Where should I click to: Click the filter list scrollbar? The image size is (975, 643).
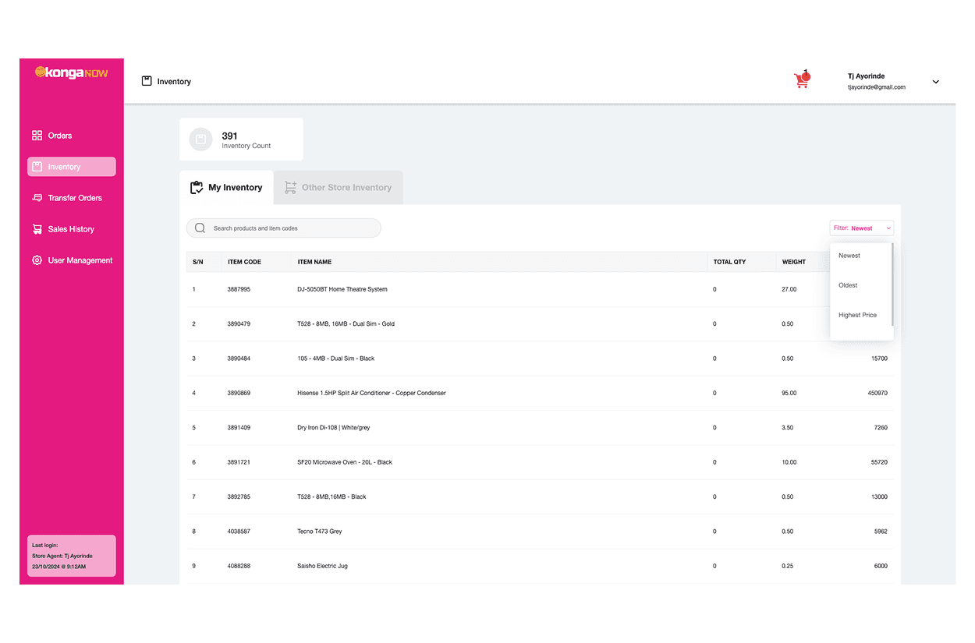[892, 284]
